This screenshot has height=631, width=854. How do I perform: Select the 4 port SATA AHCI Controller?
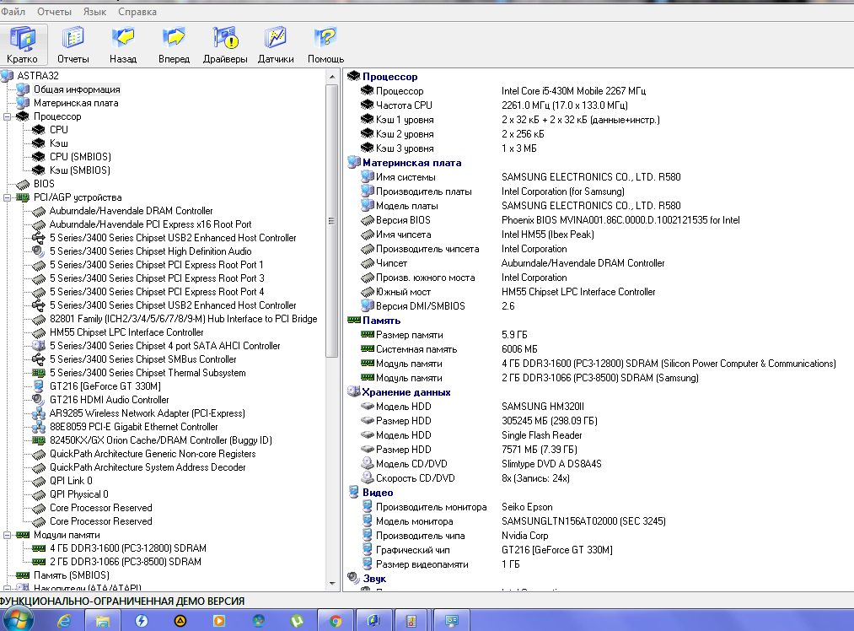tap(165, 346)
